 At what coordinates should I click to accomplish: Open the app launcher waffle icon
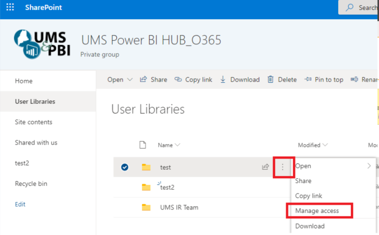(10, 7)
